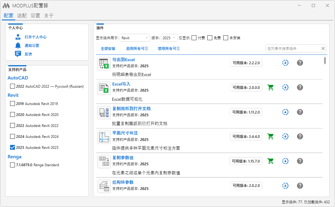Open the 导出到Excel plugin title link

click(123, 60)
